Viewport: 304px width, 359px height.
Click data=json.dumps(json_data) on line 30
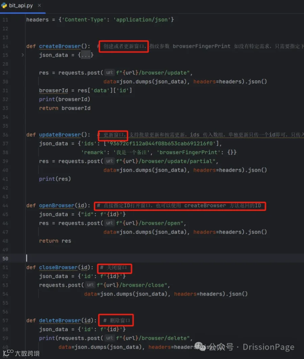(x=145, y=81)
